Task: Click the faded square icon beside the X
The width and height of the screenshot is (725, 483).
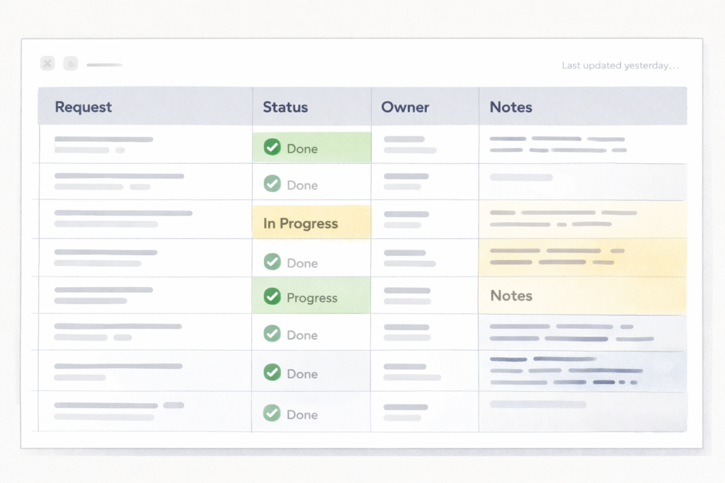Action: 70,64
